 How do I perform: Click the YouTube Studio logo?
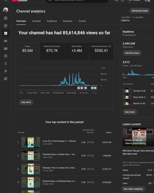[20, 1]
